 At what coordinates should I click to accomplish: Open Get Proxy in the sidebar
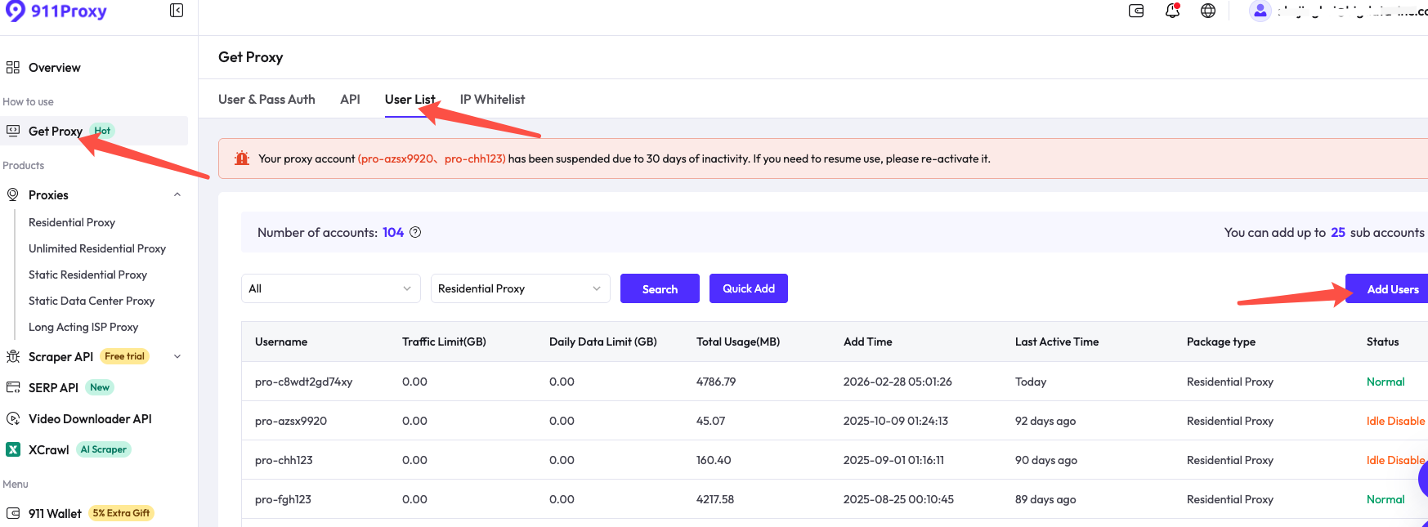pos(56,131)
